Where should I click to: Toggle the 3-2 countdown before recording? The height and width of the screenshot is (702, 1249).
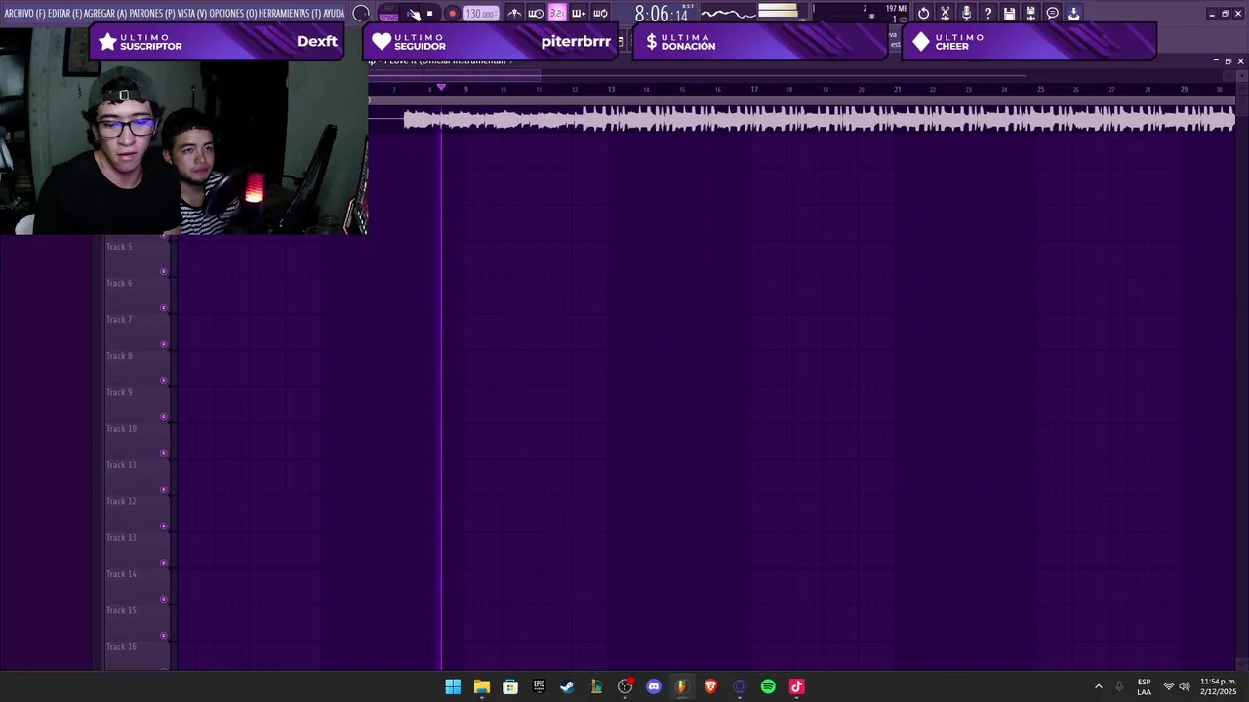[556, 14]
